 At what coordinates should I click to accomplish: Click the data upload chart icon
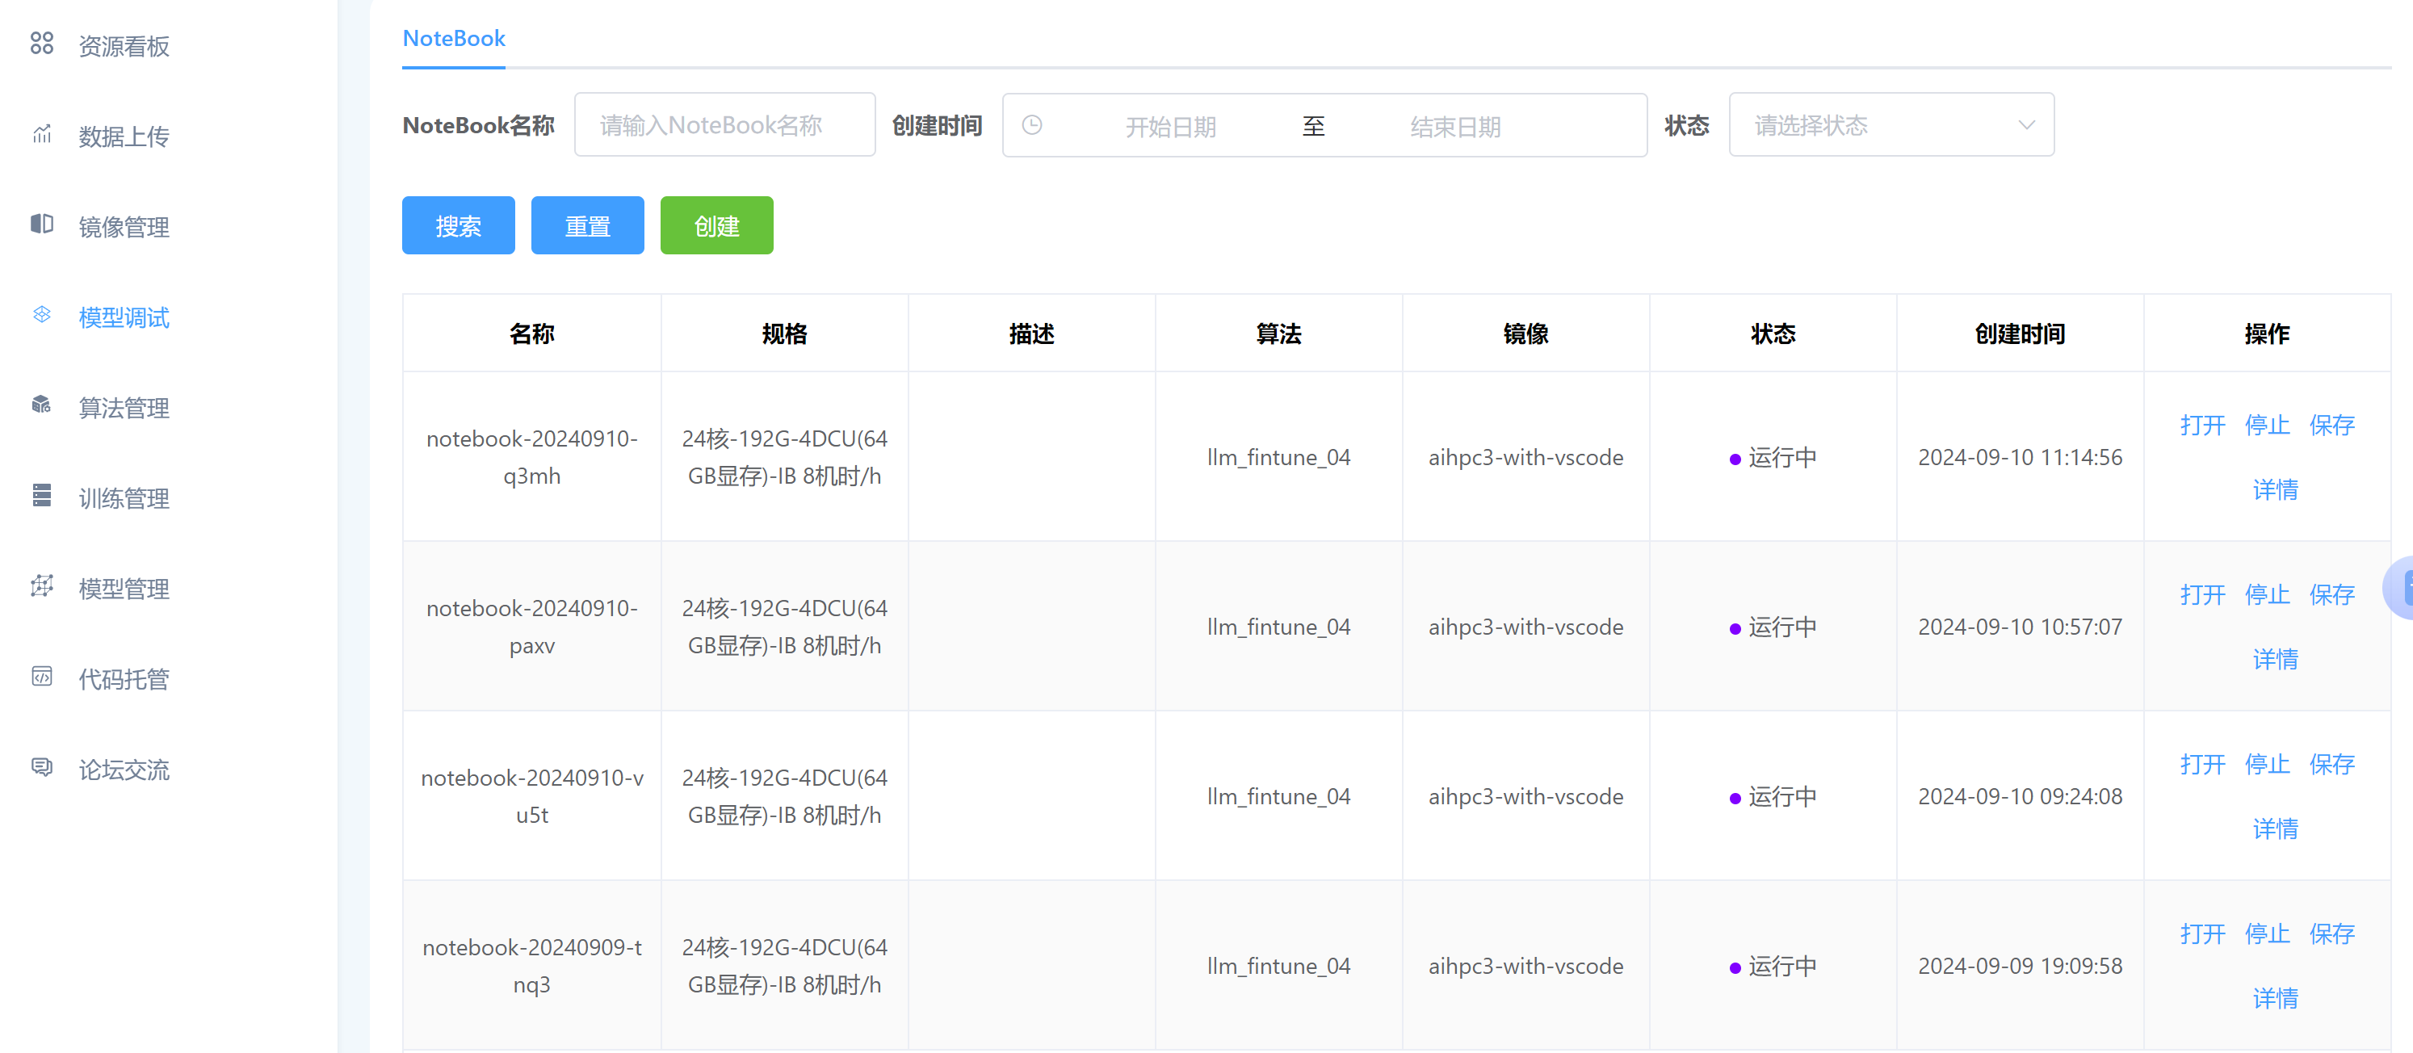tap(41, 134)
